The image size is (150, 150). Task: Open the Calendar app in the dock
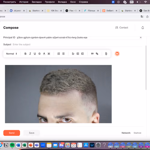point(73,145)
